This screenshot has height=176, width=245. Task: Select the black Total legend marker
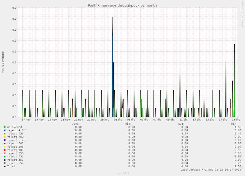point(5,166)
